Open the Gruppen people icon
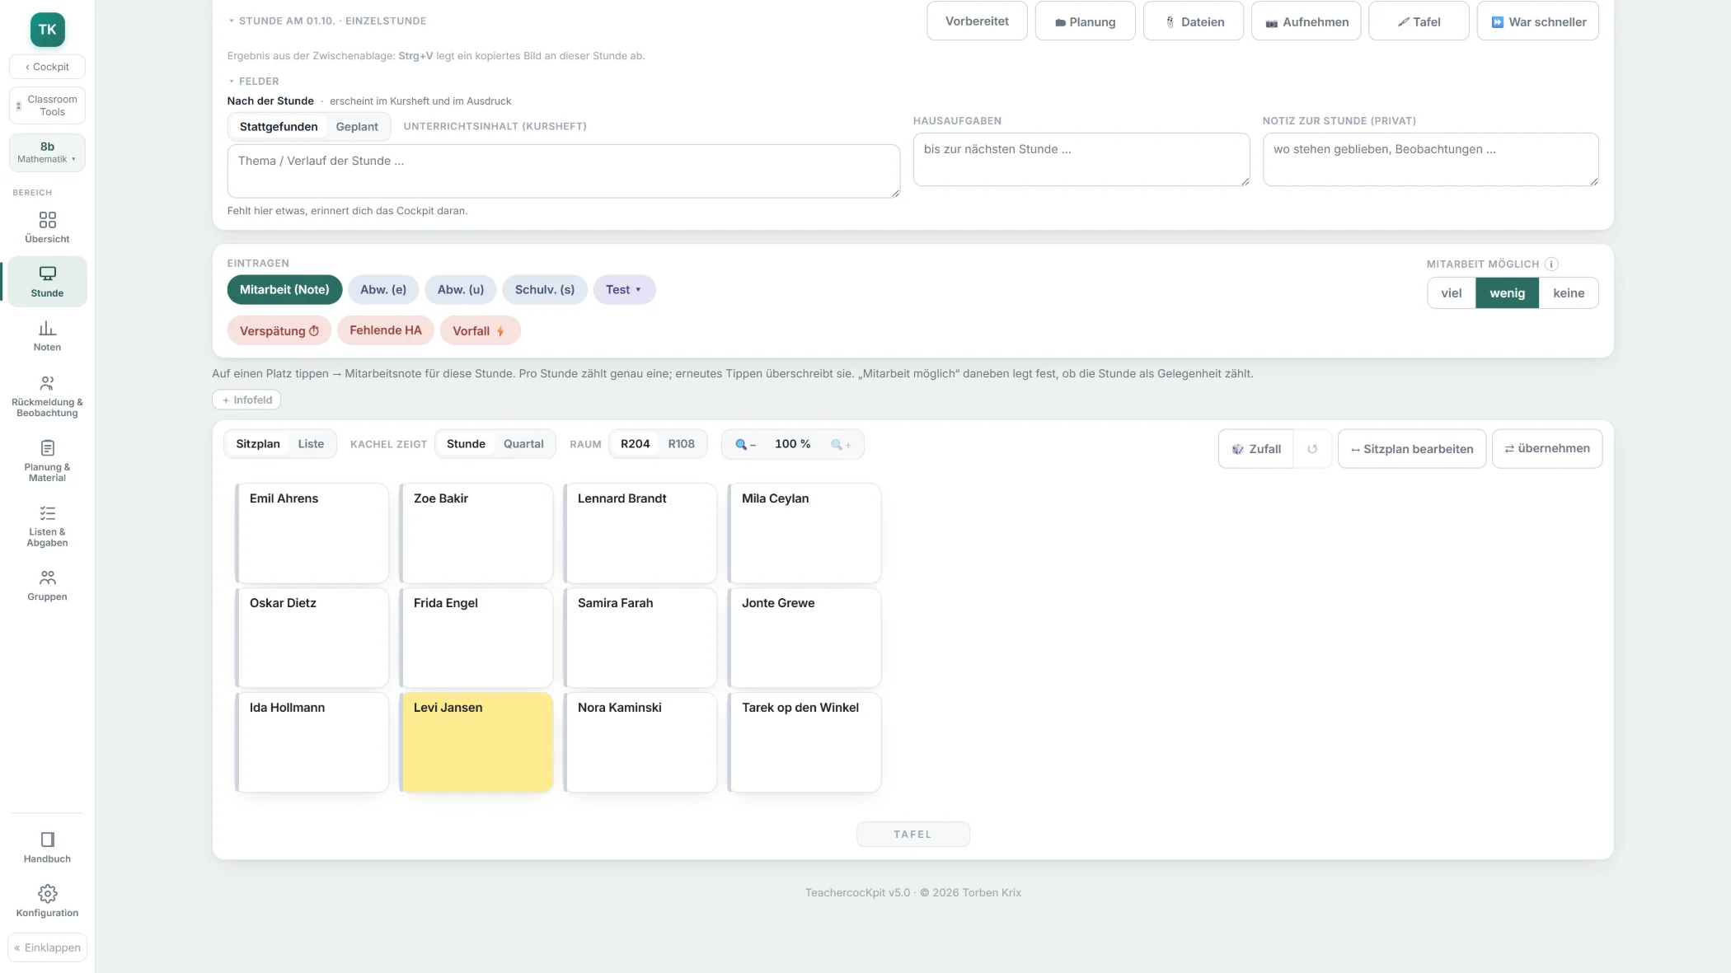Image resolution: width=1731 pixels, height=973 pixels. [47, 578]
